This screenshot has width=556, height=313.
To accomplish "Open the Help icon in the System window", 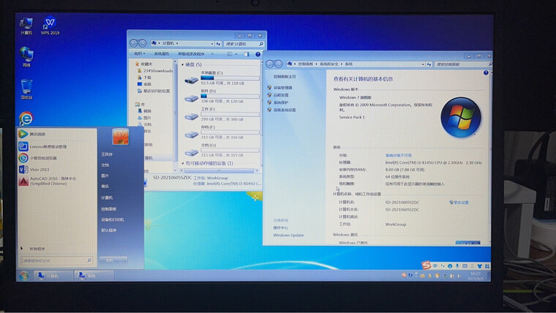I will 486,72.
